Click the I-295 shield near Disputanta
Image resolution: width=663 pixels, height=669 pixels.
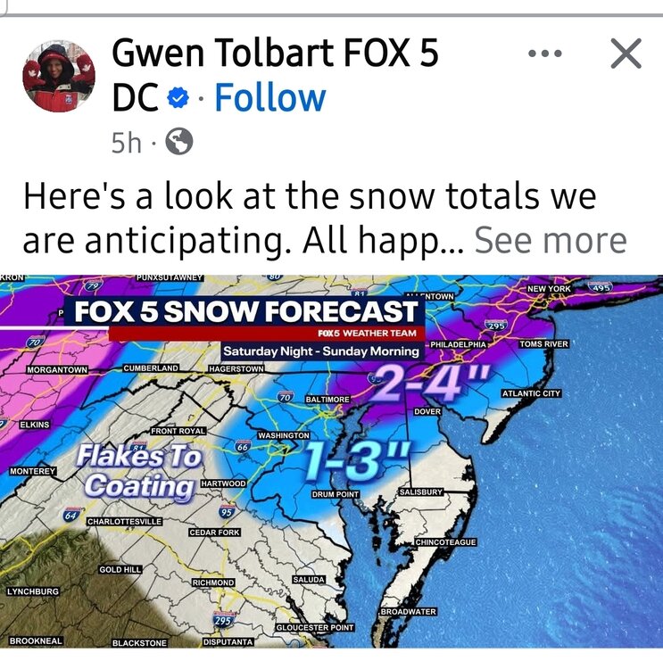(x=224, y=621)
